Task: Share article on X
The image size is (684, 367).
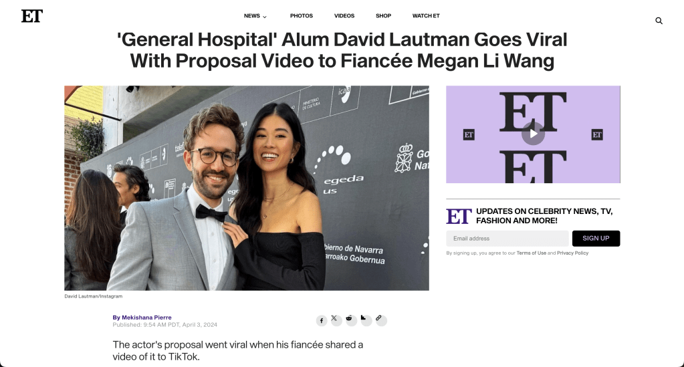Action: click(x=336, y=320)
